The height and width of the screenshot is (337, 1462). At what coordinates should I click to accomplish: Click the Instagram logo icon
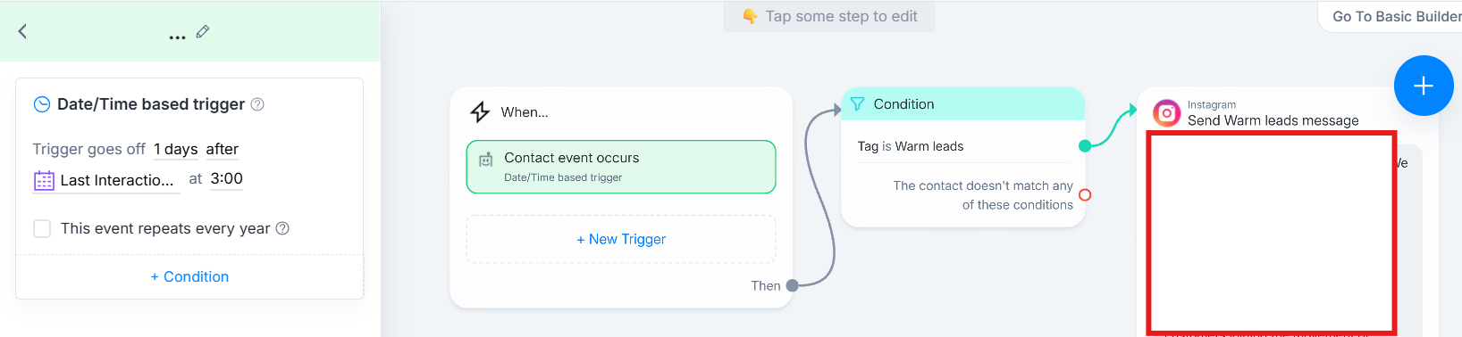[1166, 113]
